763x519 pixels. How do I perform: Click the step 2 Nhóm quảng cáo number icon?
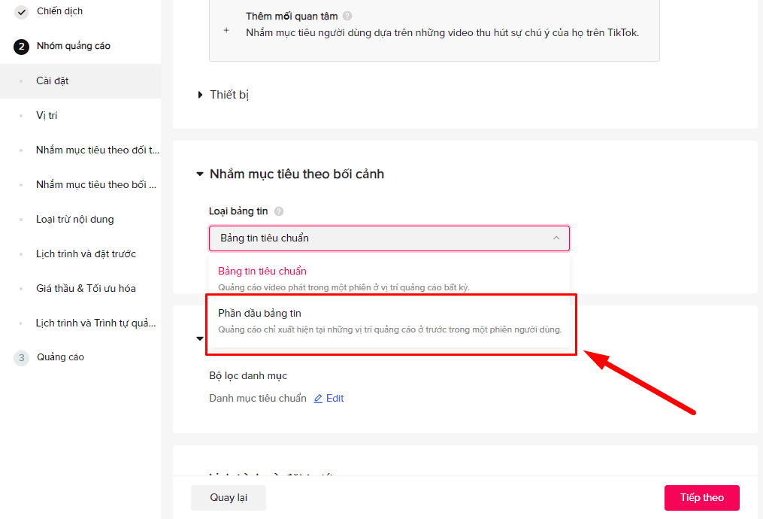pos(21,47)
